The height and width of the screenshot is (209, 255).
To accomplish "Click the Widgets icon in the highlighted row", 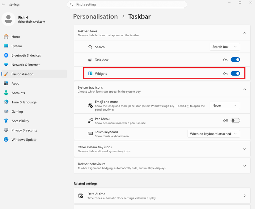I will (x=90, y=73).
